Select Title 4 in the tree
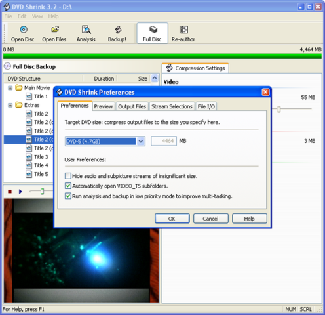Viewport: 325px width, 315px height. (x=41, y=165)
